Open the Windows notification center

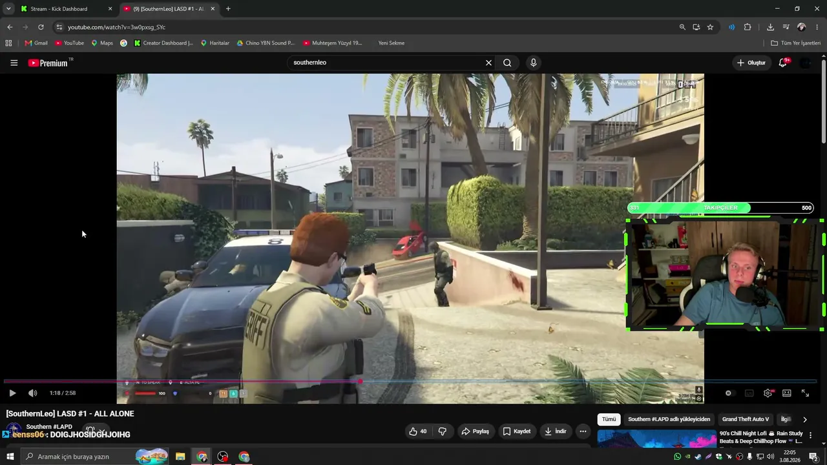[813, 457]
